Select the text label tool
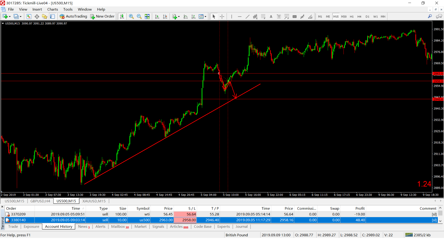Image resolution: width=444 pixels, height=239 pixels. pos(279,16)
